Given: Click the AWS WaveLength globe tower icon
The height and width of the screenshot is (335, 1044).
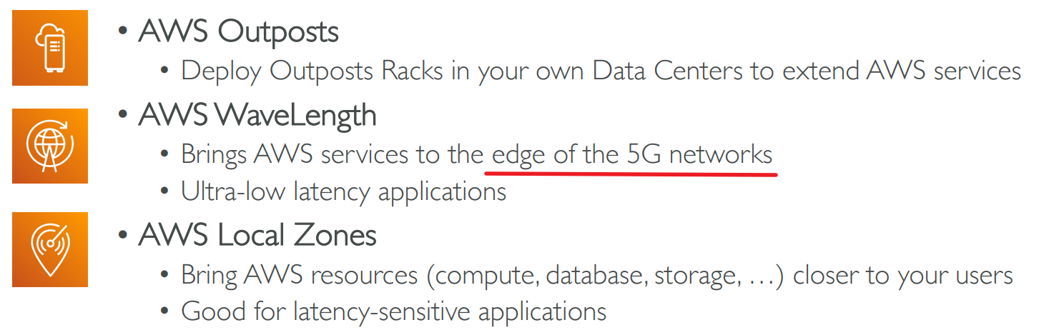Looking at the screenshot, I should coord(49,146).
